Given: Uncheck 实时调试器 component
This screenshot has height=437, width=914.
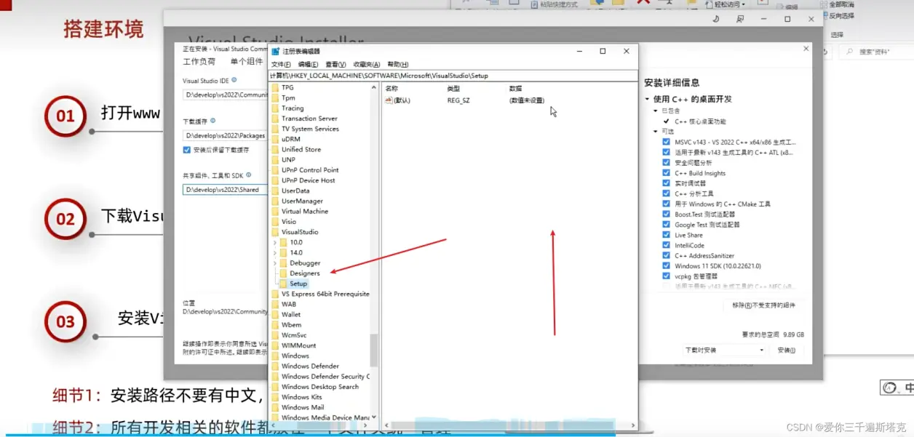Looking at the screenshot, I should (x=666, y=183).
